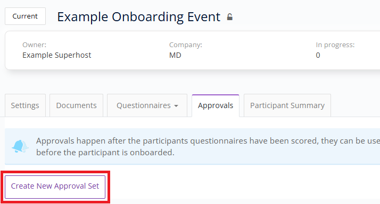Click the Owner label
The height and width of the screenshot is (204, 380).
coord(34,45)
